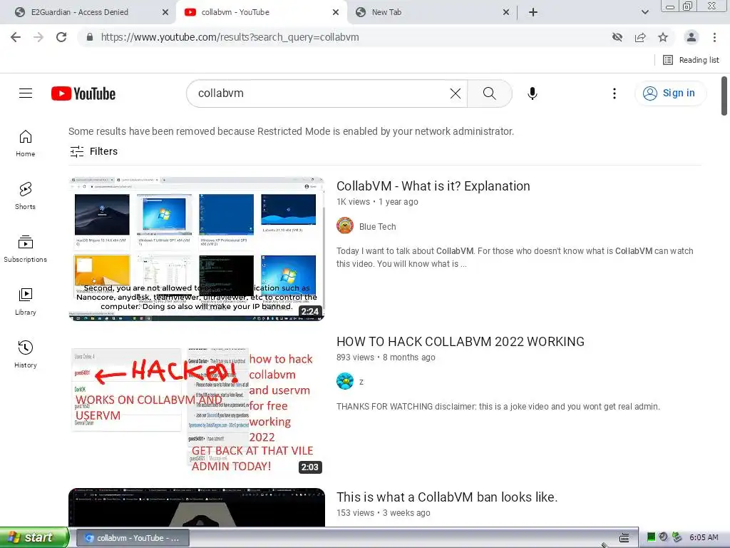This screenshot has width=730, height=548.
Task: Open title This is what a CollabVM ban looks like
Action: (x=447, y=497)
